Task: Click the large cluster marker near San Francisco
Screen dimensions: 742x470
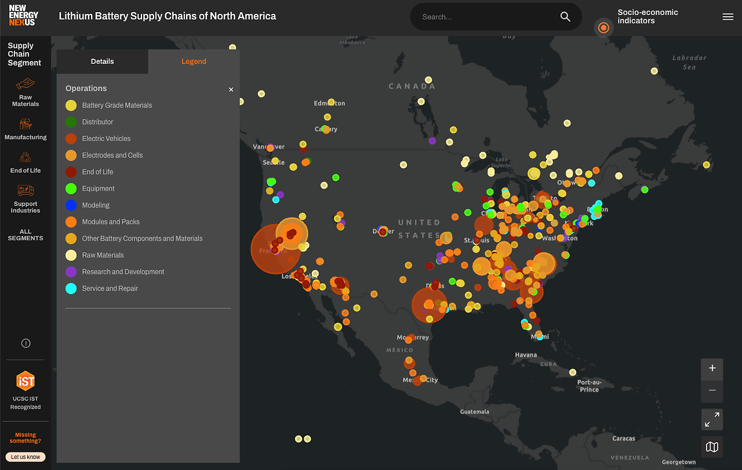Action: tap(276, 249)
